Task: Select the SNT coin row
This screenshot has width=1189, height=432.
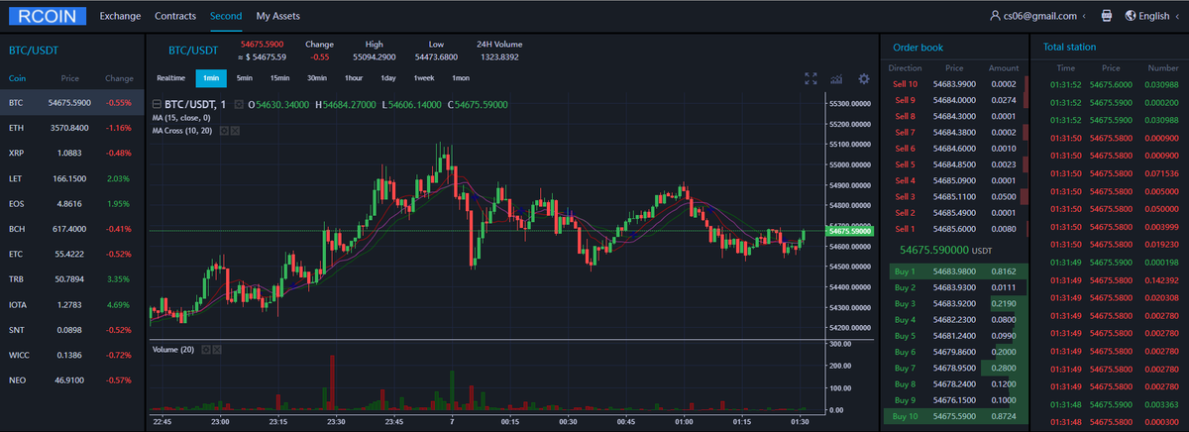Action: click(72, 330)
